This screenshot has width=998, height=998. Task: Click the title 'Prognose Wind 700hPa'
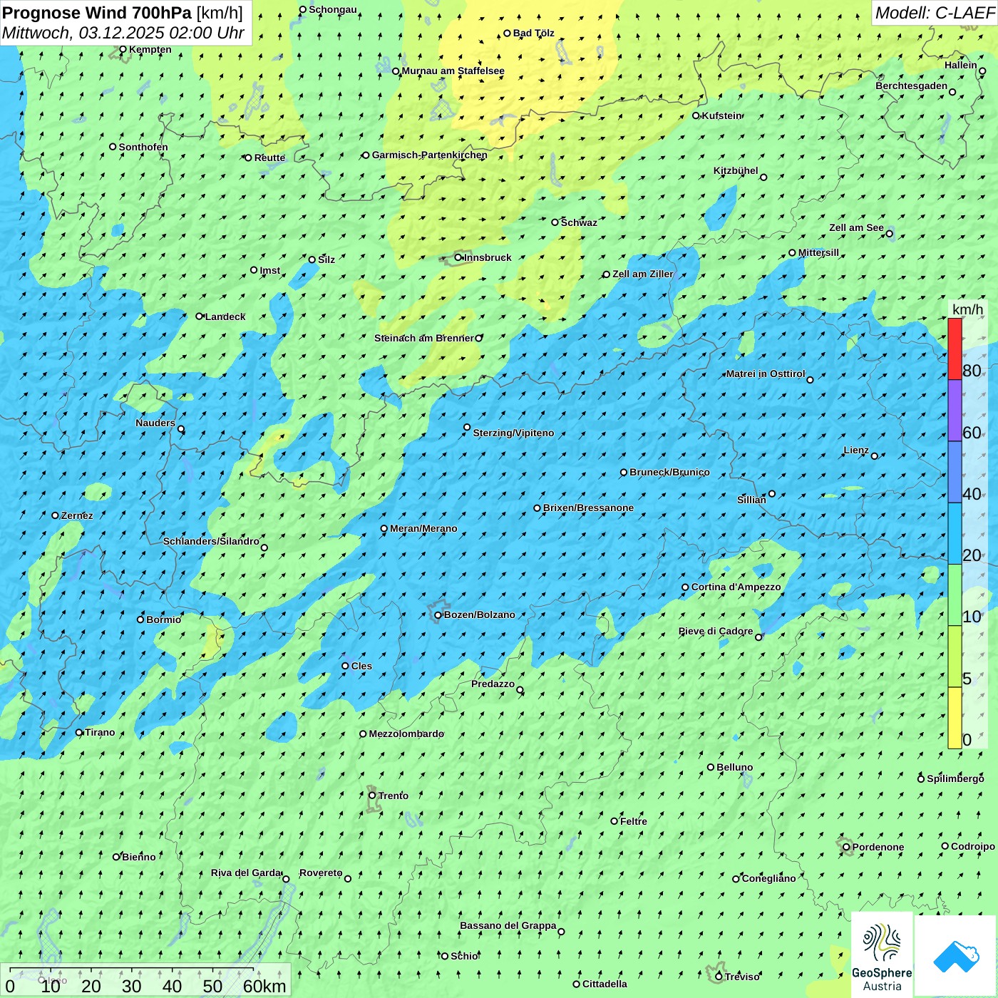97,13
